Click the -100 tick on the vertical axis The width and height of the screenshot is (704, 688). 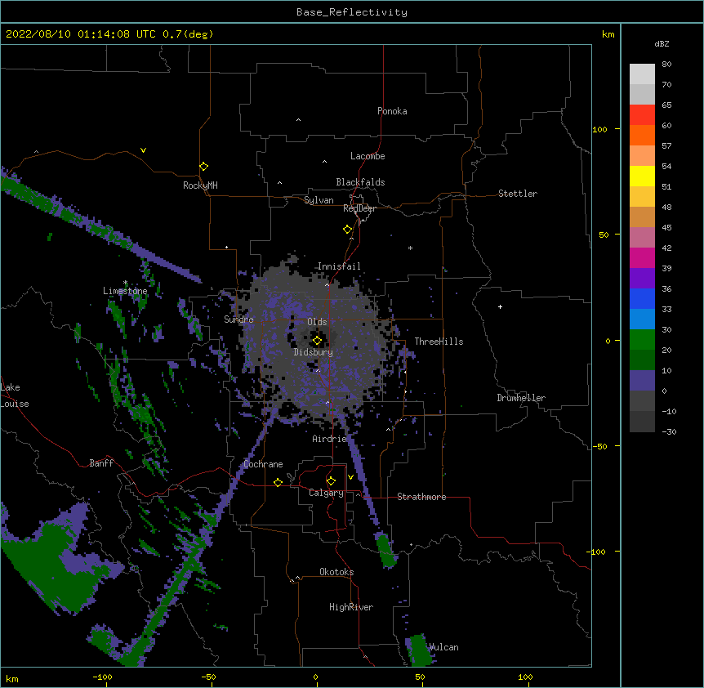tap(597, 552)
